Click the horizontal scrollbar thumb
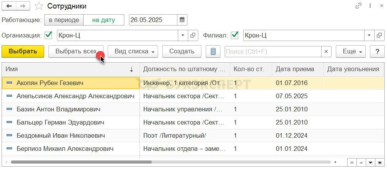This screenshot has width=387, height=169. 81,162
